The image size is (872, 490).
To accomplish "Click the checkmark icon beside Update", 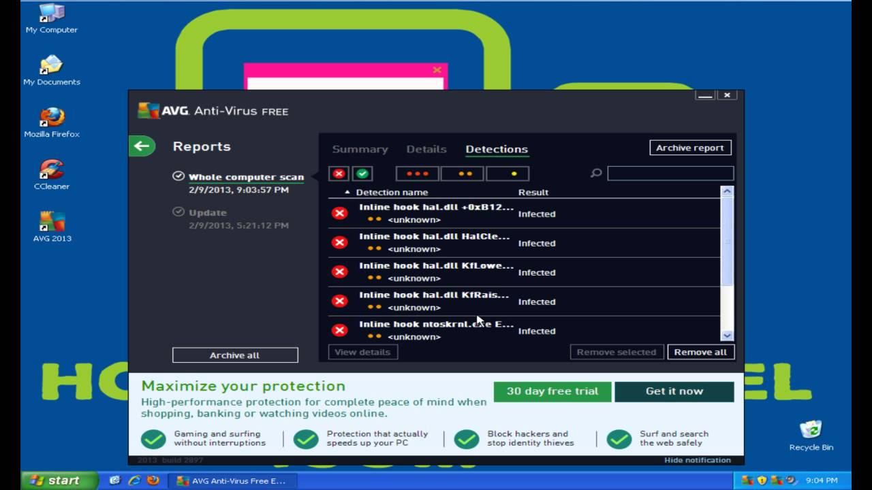I will pos(178,212).
